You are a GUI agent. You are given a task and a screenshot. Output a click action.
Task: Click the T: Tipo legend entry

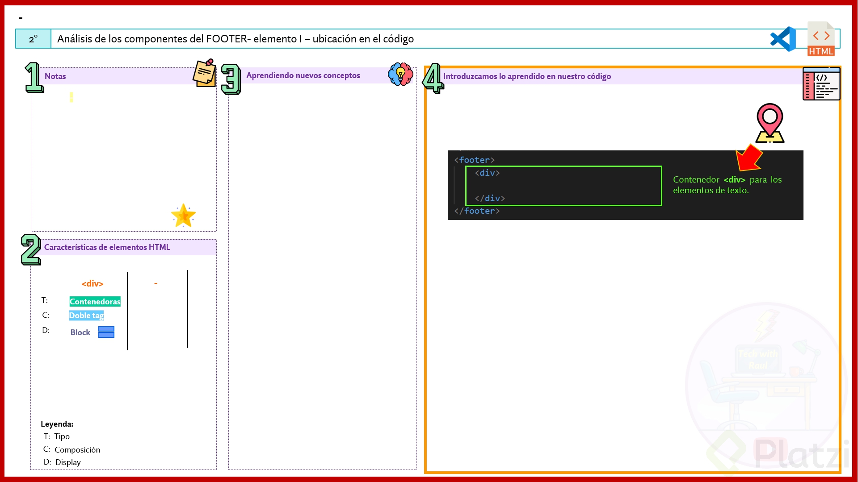[x=56, y=436]
